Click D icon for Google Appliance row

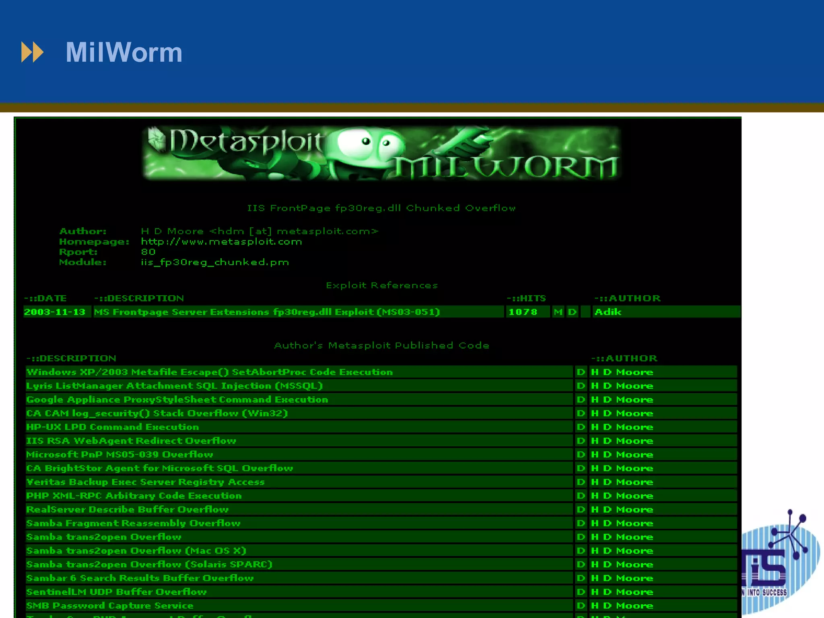tap(581, 400)
